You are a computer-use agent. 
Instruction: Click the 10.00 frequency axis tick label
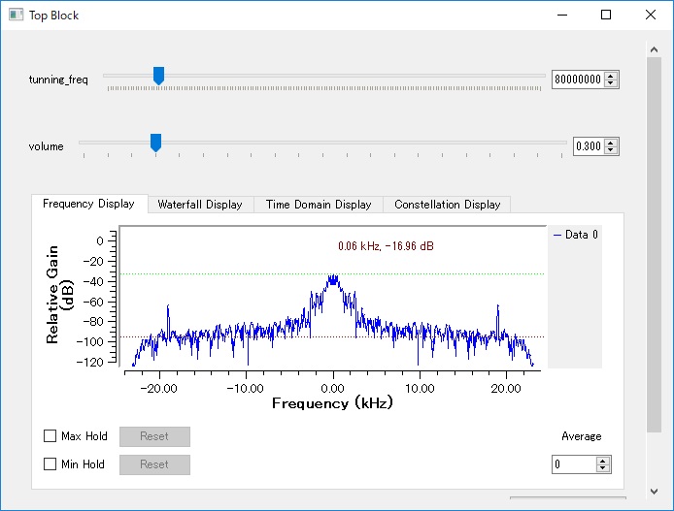pos(420,389)
